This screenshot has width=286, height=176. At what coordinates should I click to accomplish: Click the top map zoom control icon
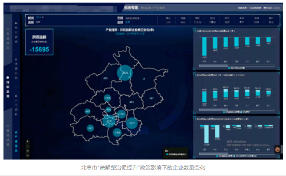28,142
